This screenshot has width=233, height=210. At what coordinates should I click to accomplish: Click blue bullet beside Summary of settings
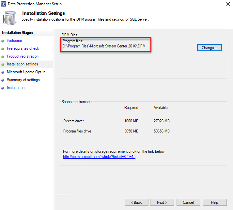[3, 80]
